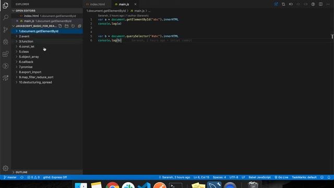Click the master branch indicator

pos(10,178)
